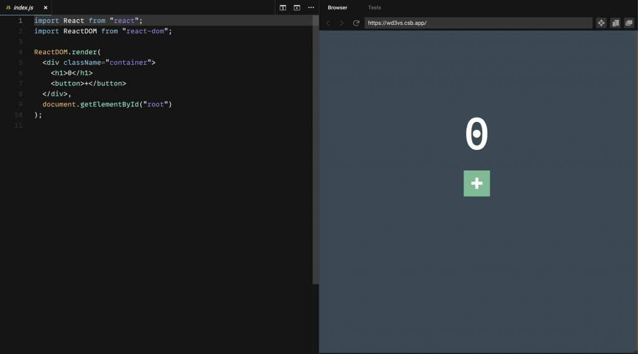Click the <h1>0</h1> code line
Screen dimensions: 638x354
[x=72, y=73]
